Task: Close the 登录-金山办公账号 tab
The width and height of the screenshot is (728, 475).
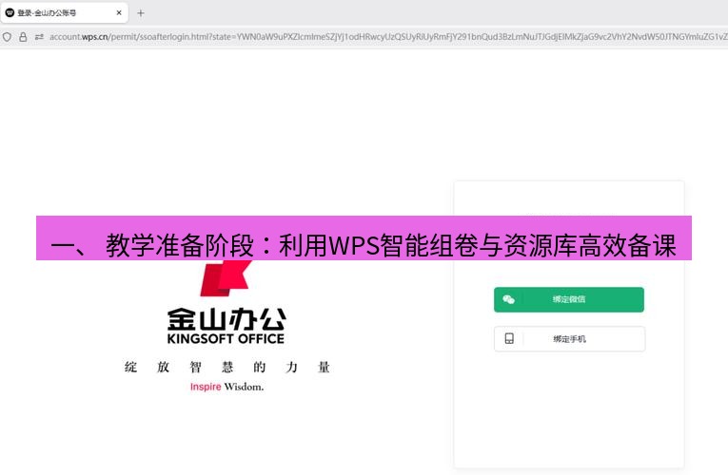Action: [119, 13]
